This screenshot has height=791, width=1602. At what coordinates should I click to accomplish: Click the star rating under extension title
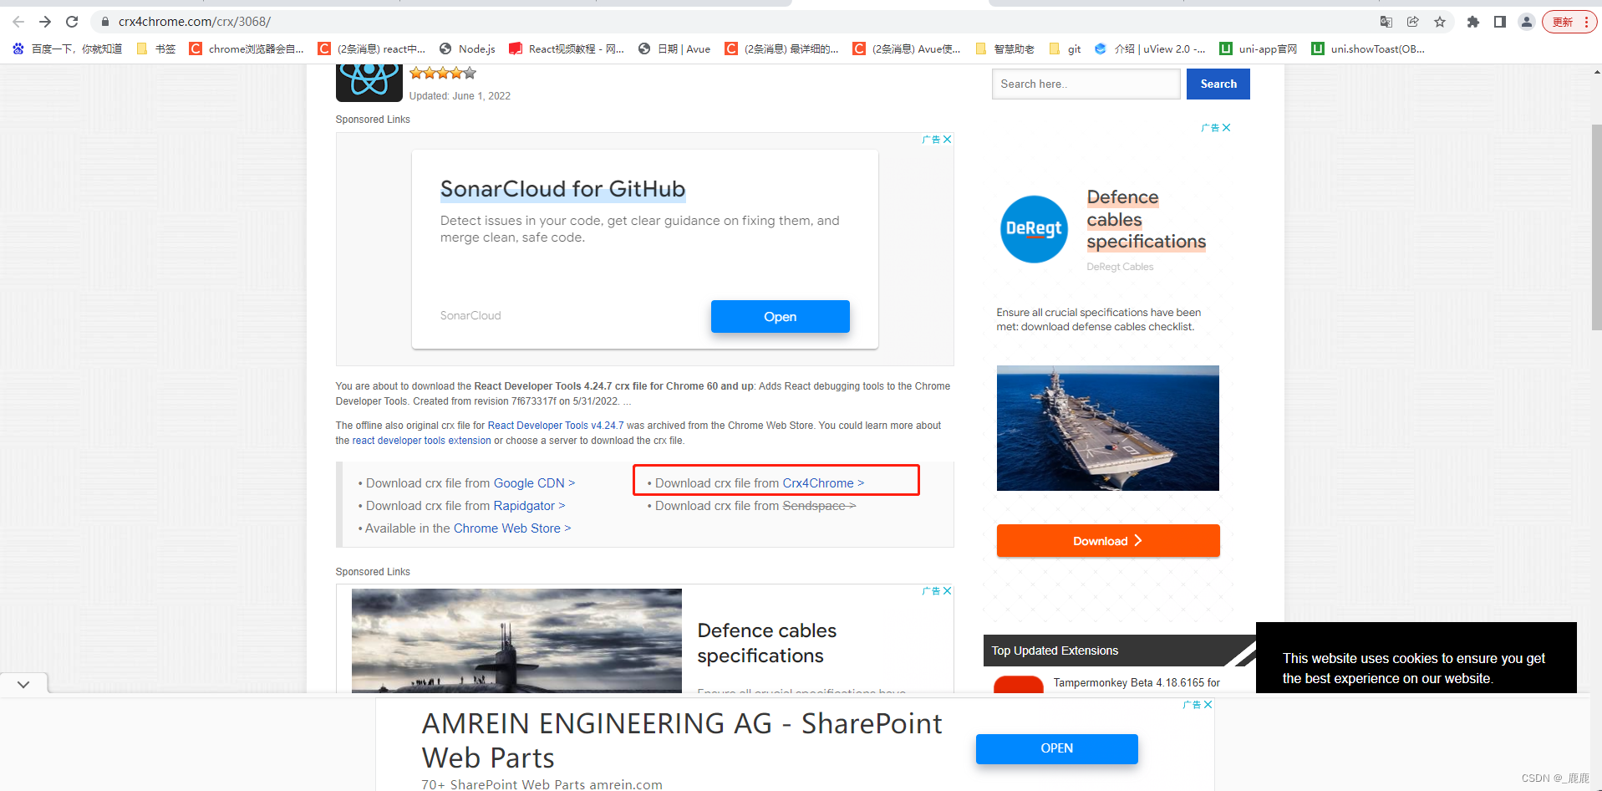coord(443,74)
